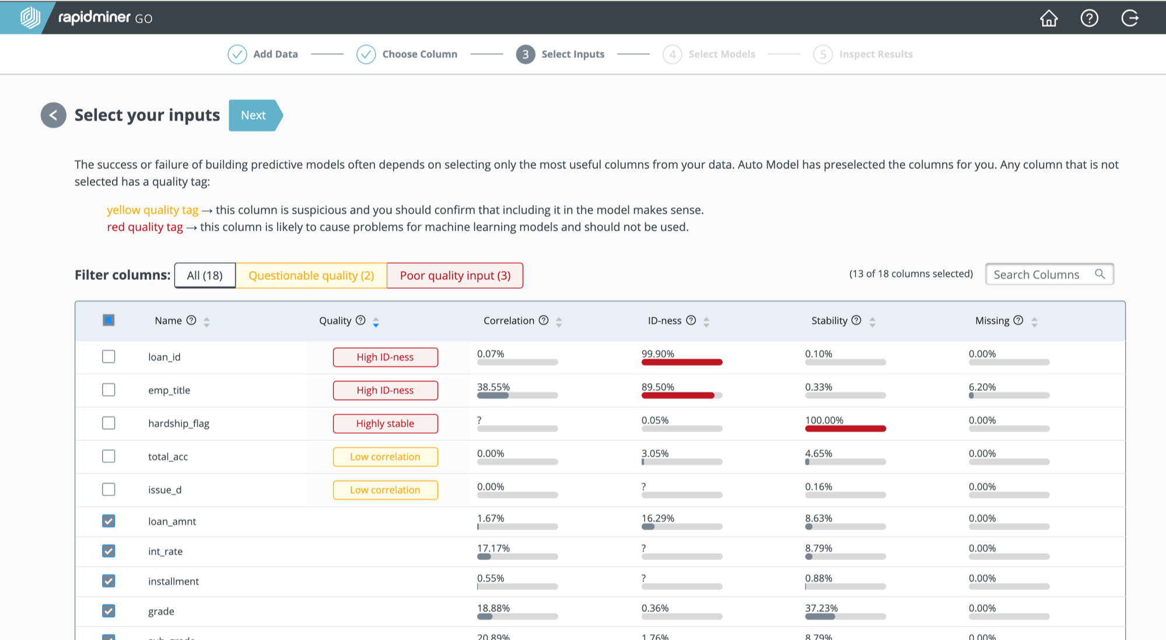The width and height of the screenshot is (1166, 640).
Task: Uncheck the loan_amnt input checkbox
Action: tap(108, 520)
